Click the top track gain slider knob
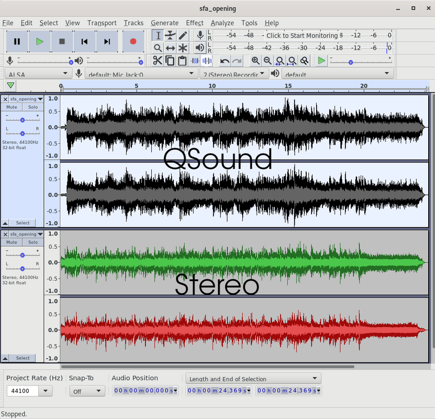 point(23,120)
